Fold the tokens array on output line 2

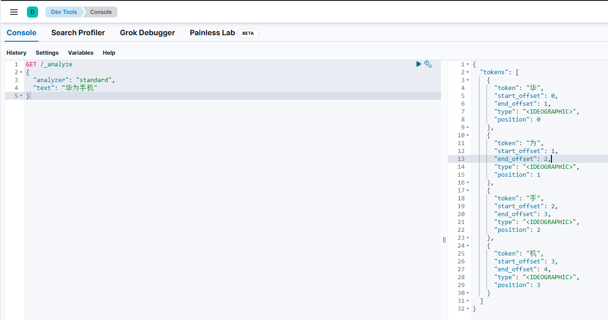(x=467, y=72)
